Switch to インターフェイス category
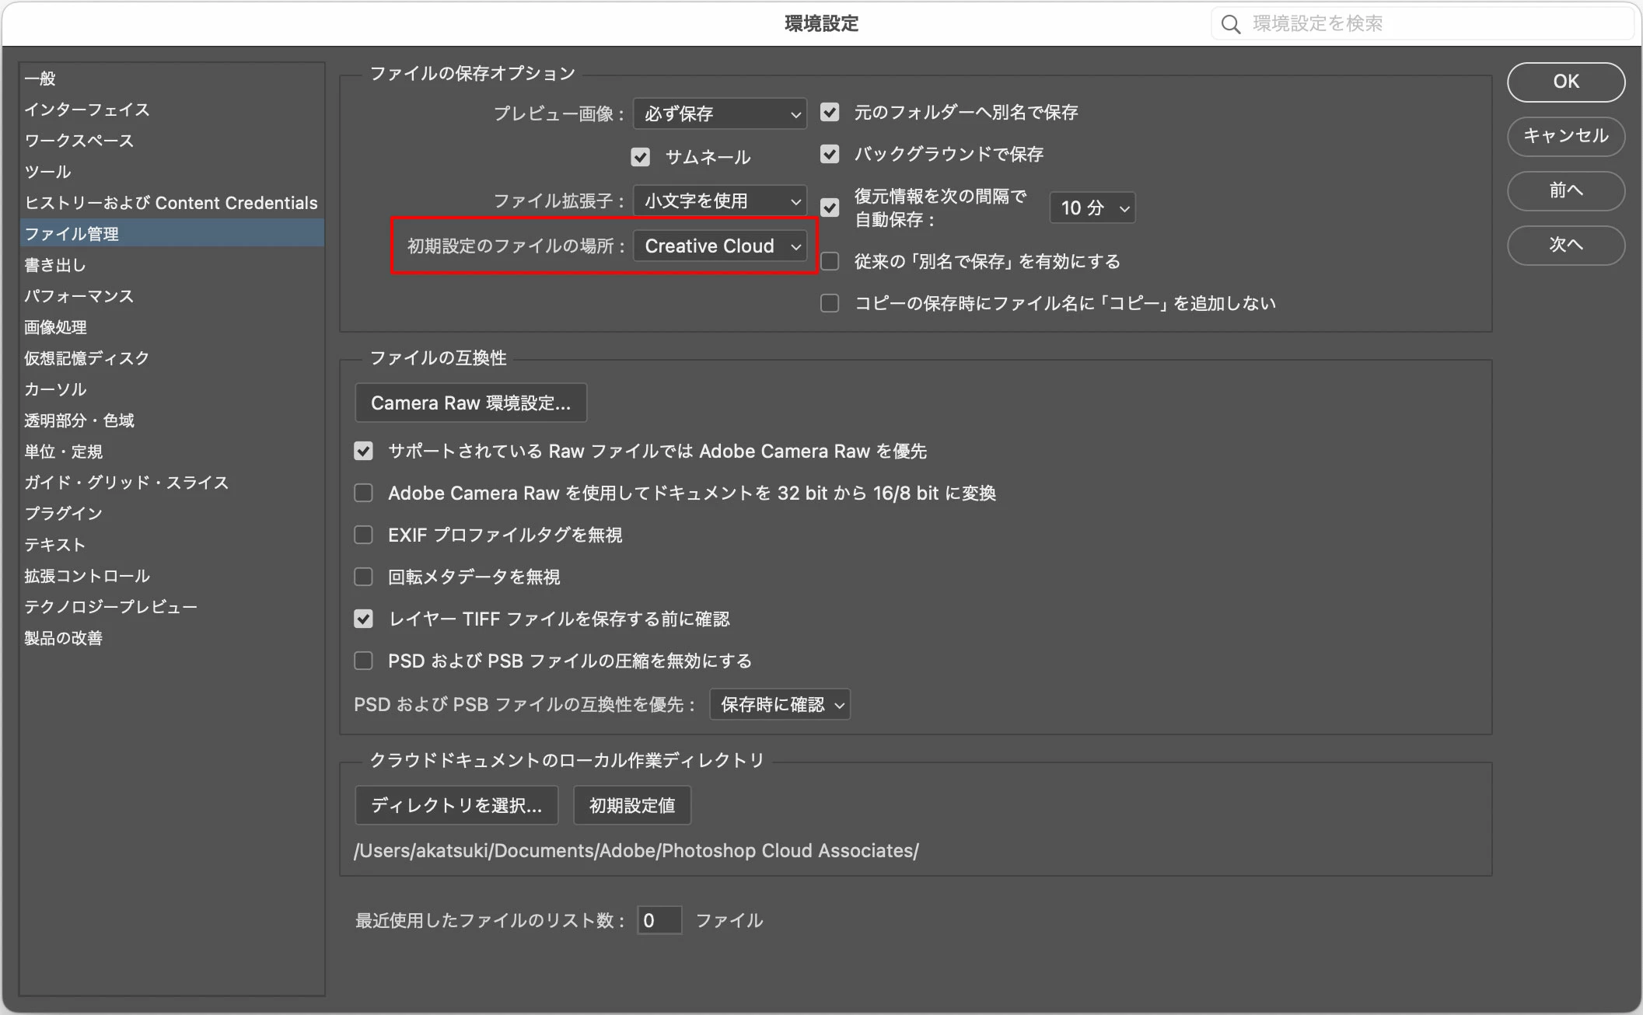Image resolution: width=1643 pixels, height=1015 pixels. click(x=86, y=110)
